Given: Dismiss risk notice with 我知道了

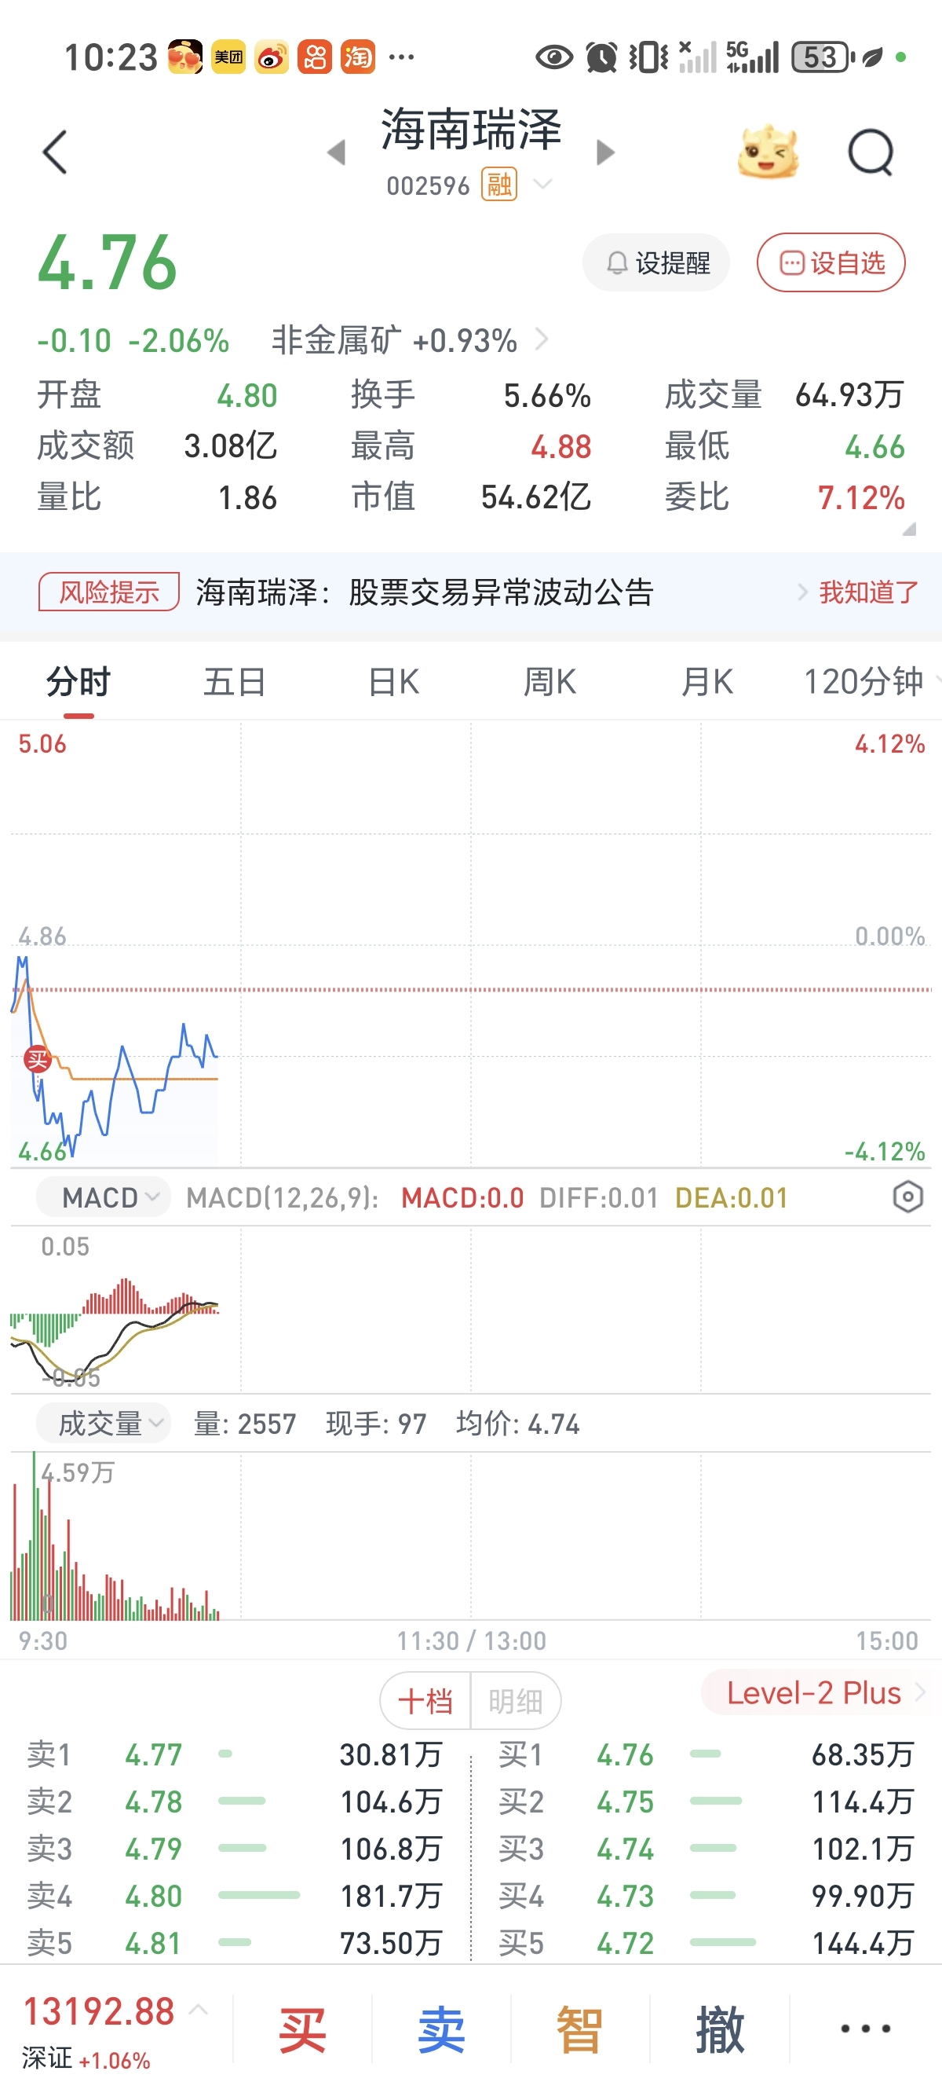Looking at the screenshot, I should (x=867, y=592).
